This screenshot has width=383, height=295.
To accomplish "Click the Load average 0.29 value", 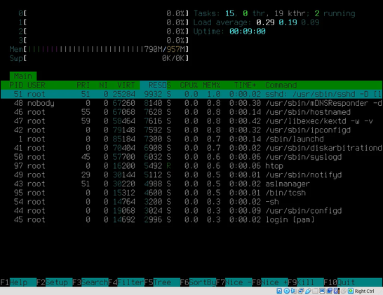I will click(x=265, y=22).
